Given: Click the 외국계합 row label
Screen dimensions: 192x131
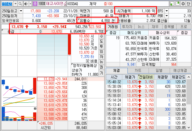Looking at the screenshot, I should click(x=148, y=64).
